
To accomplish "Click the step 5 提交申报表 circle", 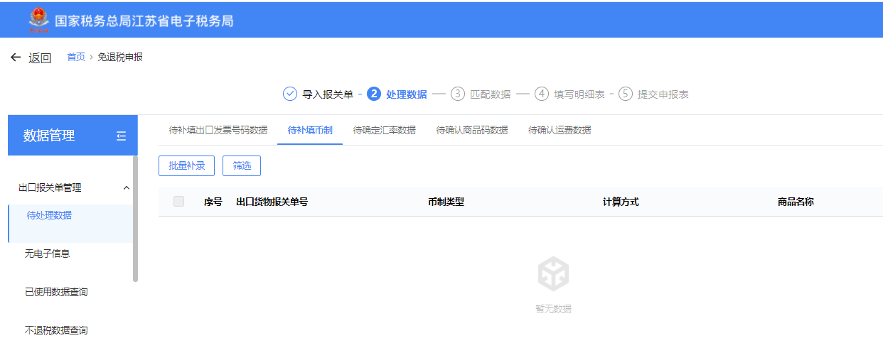I will tap(626, 94).
